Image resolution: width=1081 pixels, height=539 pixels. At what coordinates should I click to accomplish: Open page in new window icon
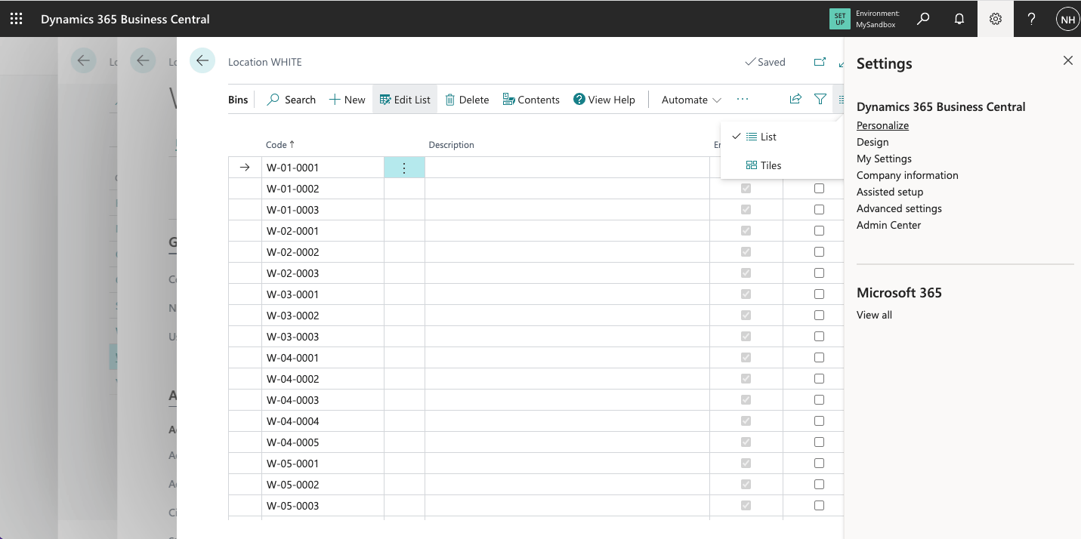(x=820, y=62)
